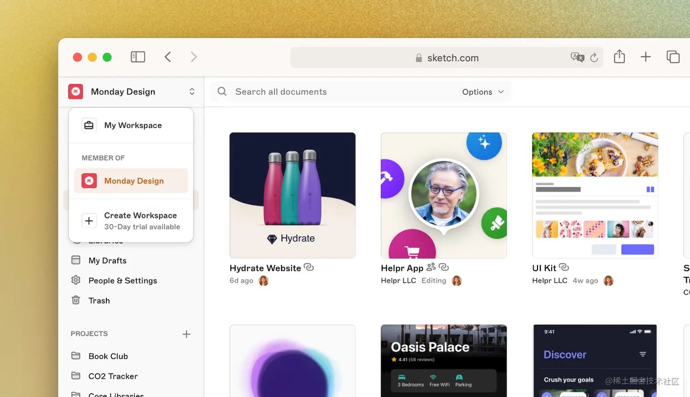The image size is (690, 397).
Task: Click the Book Club folder icon
Action: (76, 355)
